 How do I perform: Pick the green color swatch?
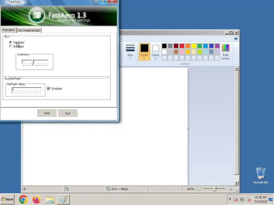200,46
